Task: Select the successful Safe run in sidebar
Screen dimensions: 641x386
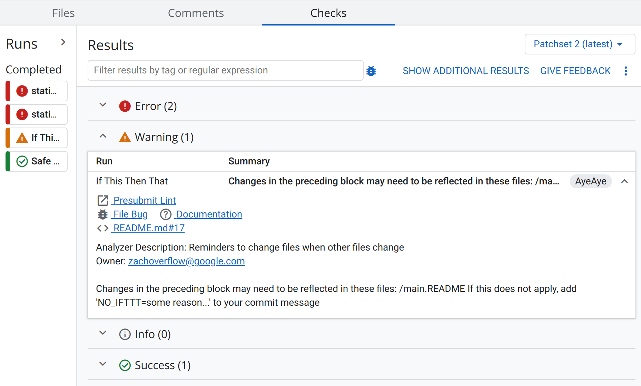Action: (x=37, y=161)
